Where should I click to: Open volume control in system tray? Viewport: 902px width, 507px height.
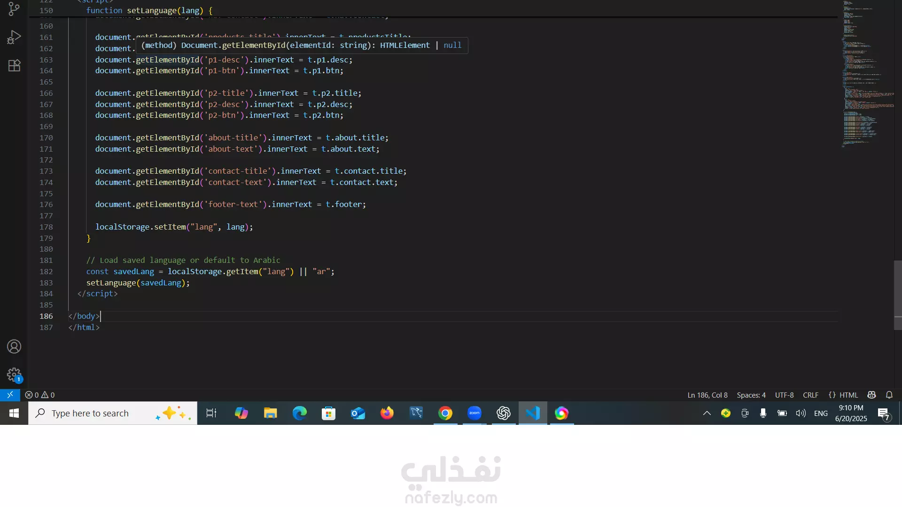tap(801, 413)
